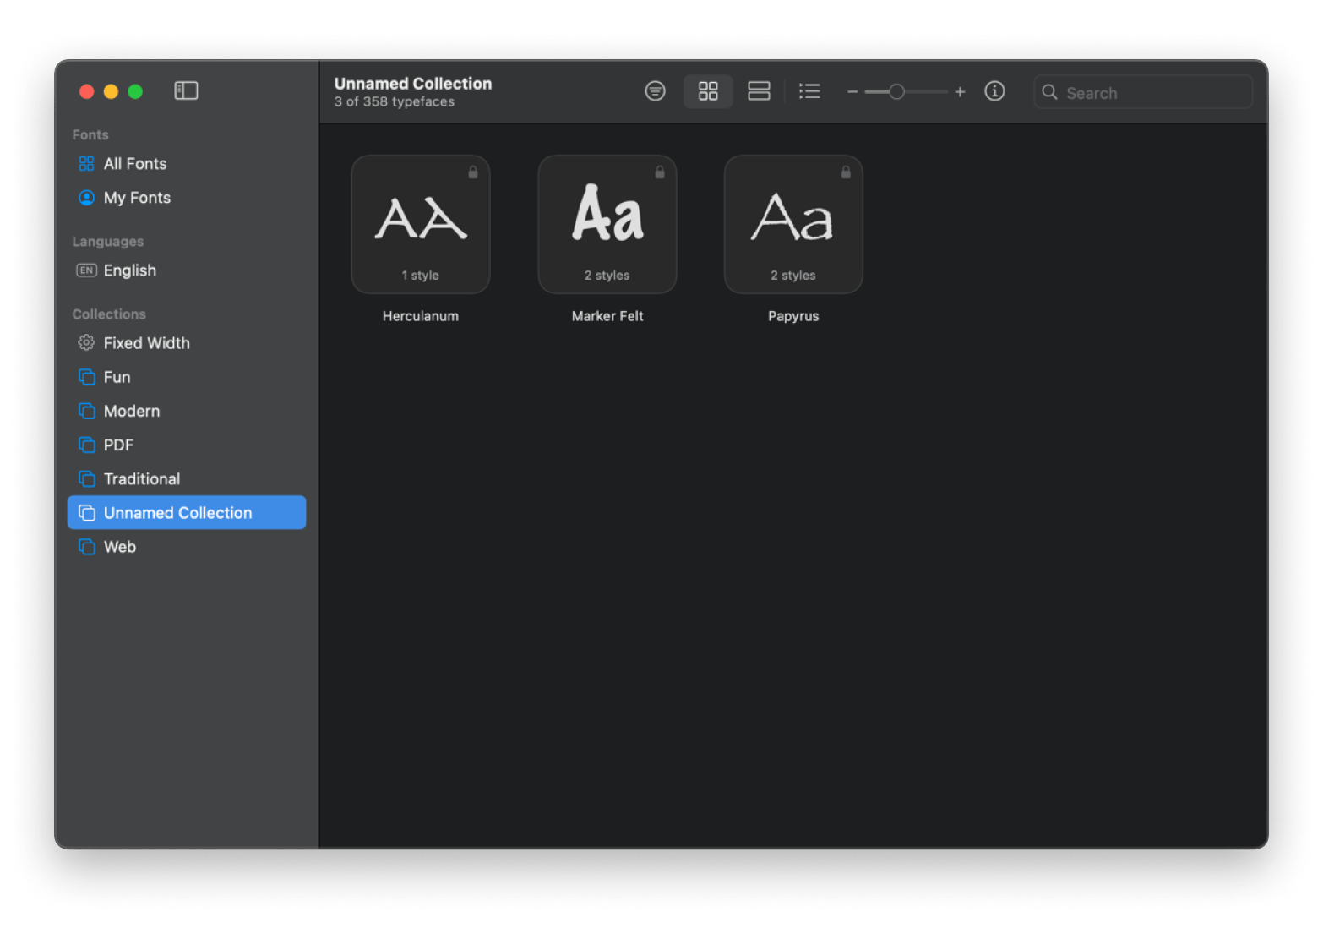
Task: Select the Marker Felt font thumbnail
Action: point(607,225)
